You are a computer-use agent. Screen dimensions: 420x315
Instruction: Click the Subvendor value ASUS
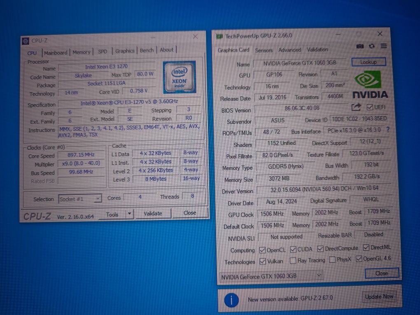(278, 120)
